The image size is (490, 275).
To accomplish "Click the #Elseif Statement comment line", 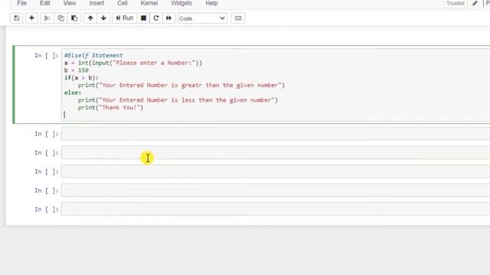I will coord(93,55).
